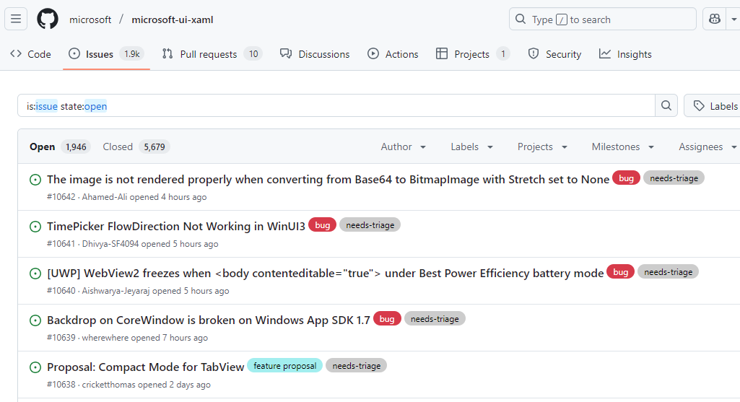
Task: Click the Projects table icon
Action: 442,54
